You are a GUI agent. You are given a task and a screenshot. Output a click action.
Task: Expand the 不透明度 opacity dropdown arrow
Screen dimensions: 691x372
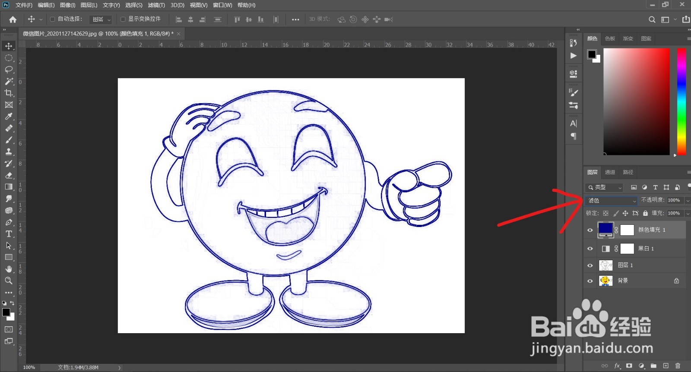pos(687,201)
